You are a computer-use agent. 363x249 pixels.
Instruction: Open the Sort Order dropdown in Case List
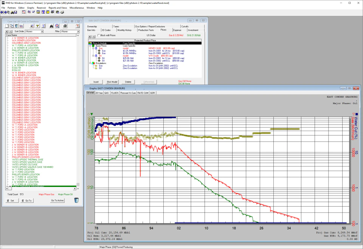pyautogui.click(x=42, y=31)
